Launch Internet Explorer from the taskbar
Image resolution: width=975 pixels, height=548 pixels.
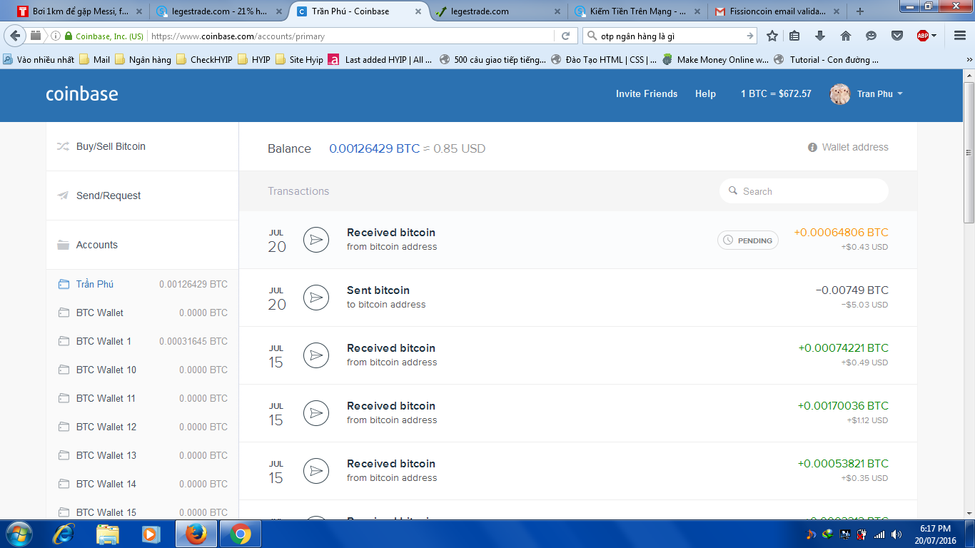tap(64, 534)
